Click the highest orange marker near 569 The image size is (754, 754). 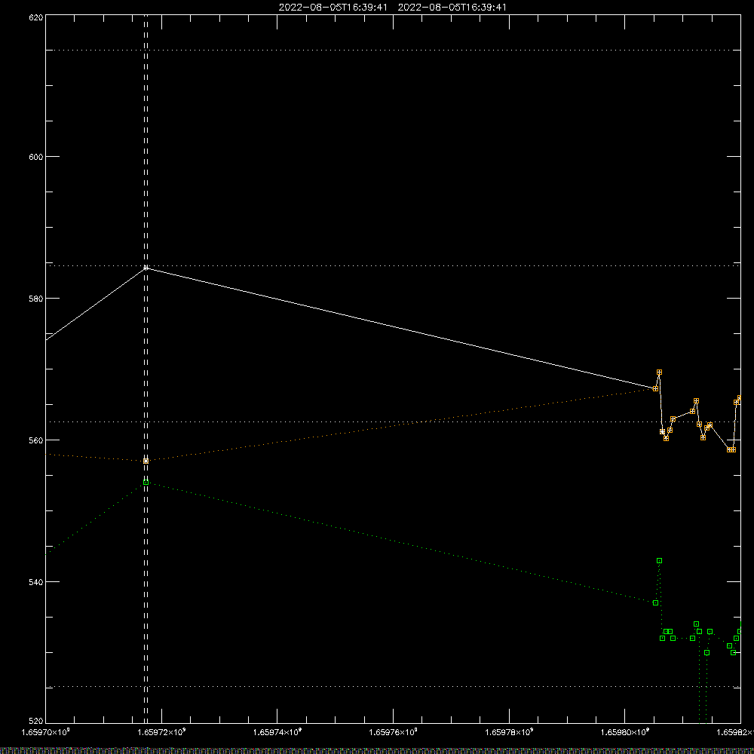[x=659, y=372]
